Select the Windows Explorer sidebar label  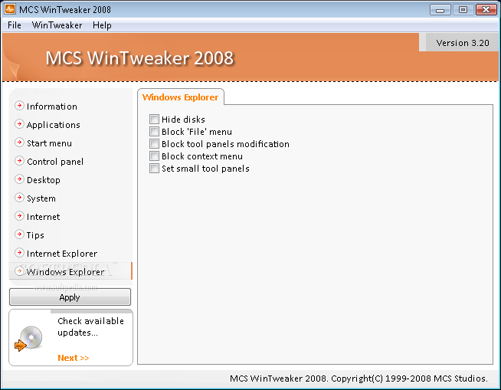(65, 272)
